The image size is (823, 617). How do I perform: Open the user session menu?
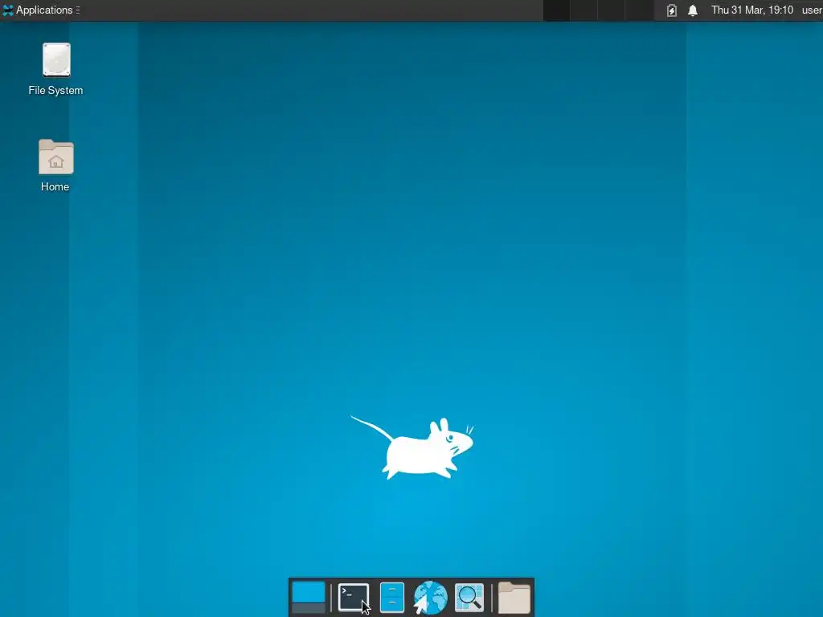(x=812, y=10)
